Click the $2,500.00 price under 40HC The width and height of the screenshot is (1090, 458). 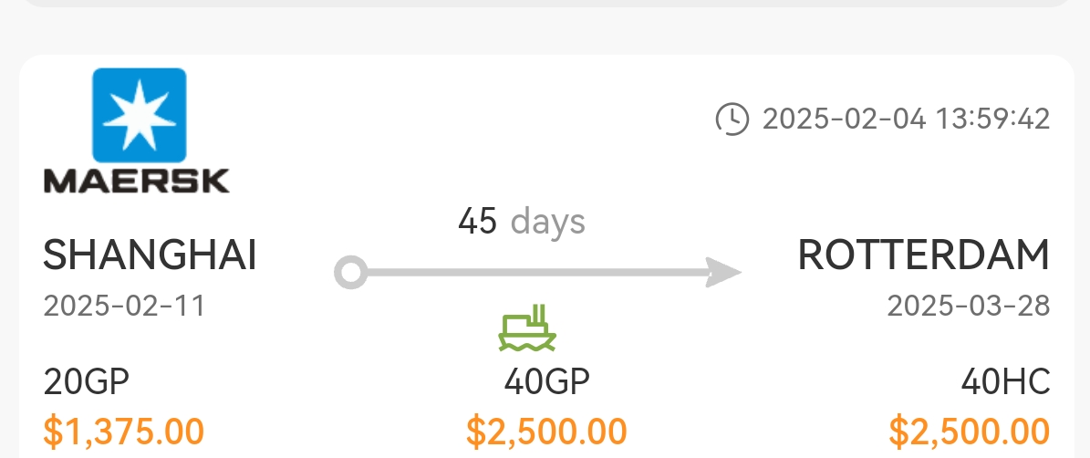(x=969, y=431)
